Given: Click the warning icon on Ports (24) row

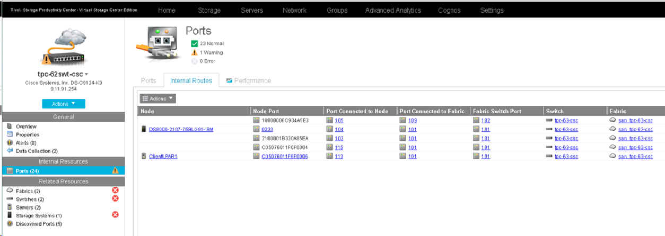Looking at the screenshot, I should pos(115,170).
